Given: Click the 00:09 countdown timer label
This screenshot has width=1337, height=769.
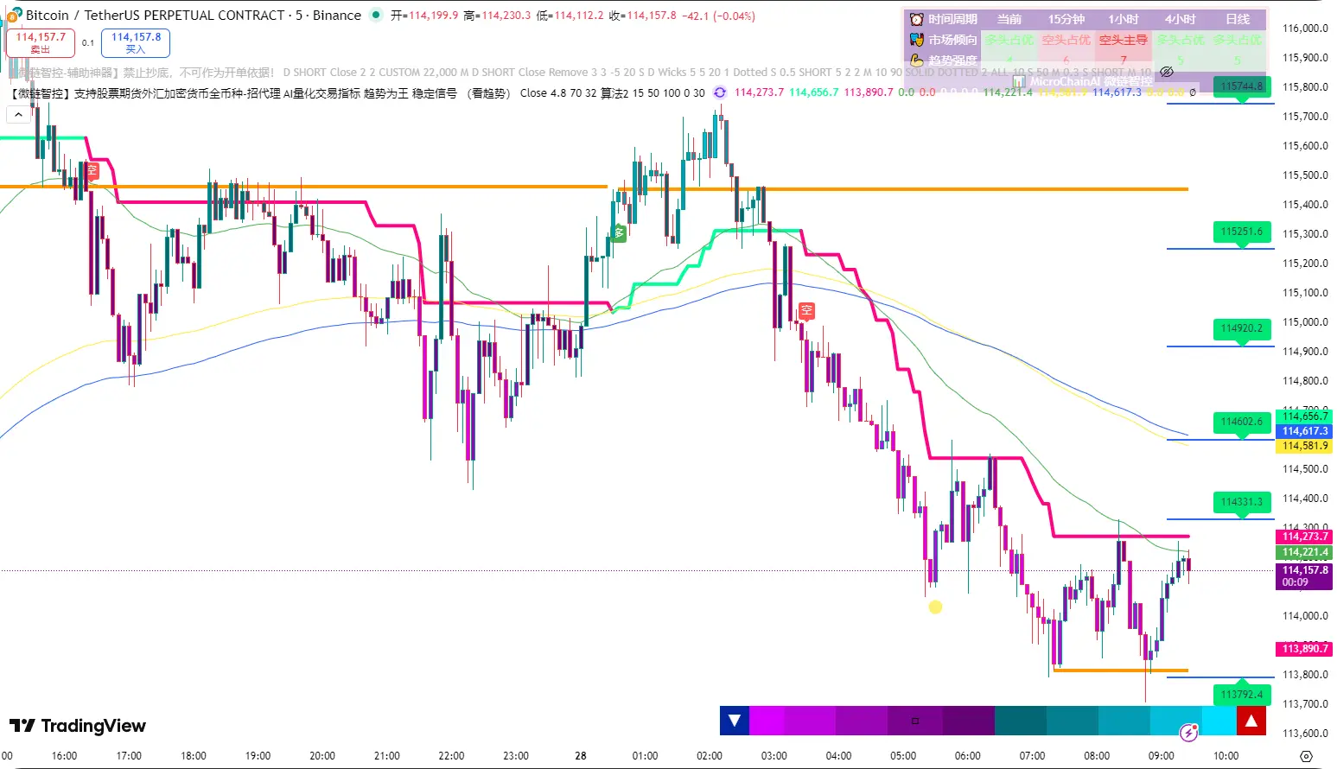Looking at the screenshot, I should point(1295,582).
